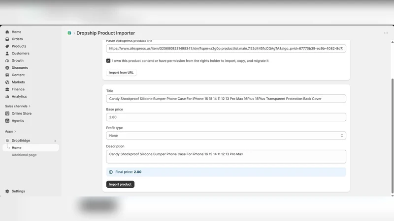Click the Content image icon
This screenshot has width=394, height=221.
click(x=7, y=75)
